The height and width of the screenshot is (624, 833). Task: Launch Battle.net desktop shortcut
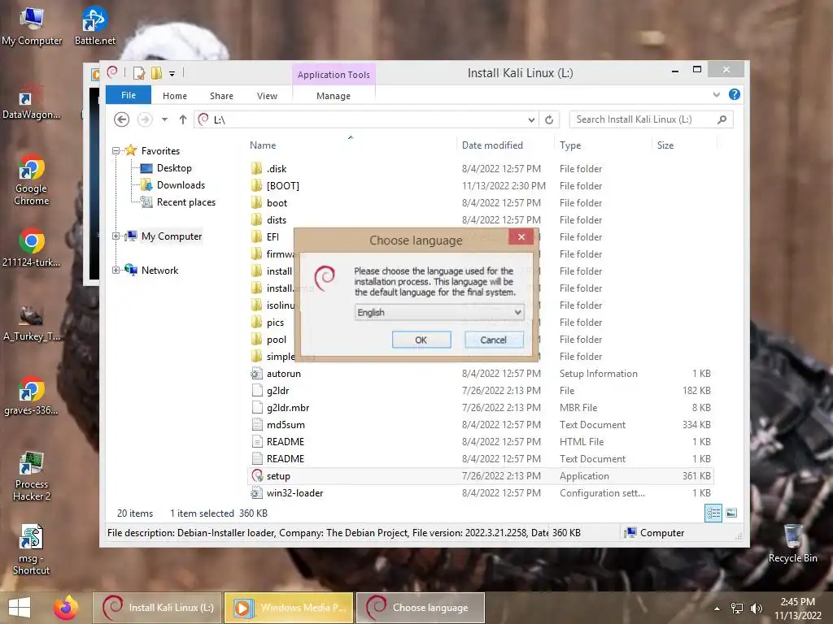94,27
